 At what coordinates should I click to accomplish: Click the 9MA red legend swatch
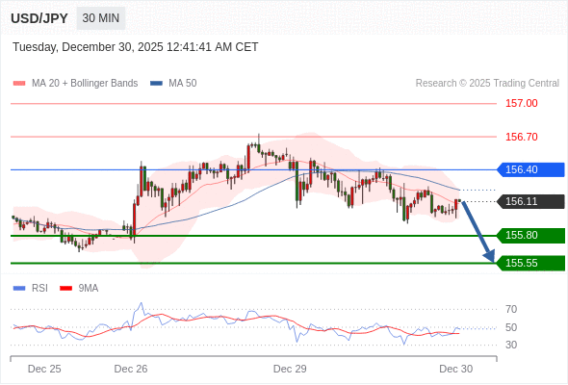[x=65, y=289]
